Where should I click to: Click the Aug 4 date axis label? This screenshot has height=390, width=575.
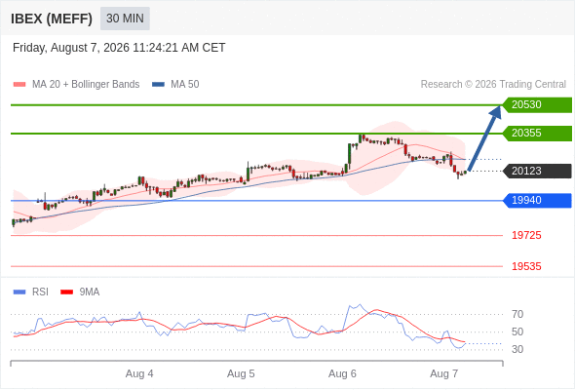click(x=139, y=373)
